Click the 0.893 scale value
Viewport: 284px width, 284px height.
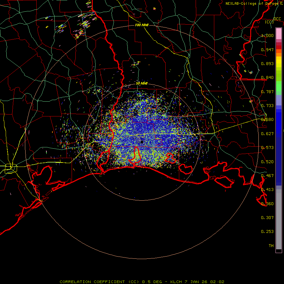click(267, 63)
